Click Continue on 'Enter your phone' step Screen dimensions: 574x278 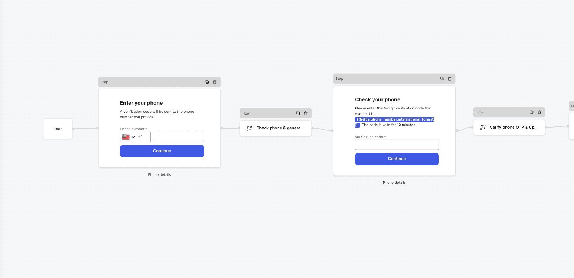162,151
